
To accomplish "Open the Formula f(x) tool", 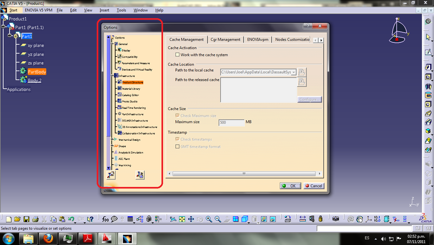I will click(x=105, y=220).
